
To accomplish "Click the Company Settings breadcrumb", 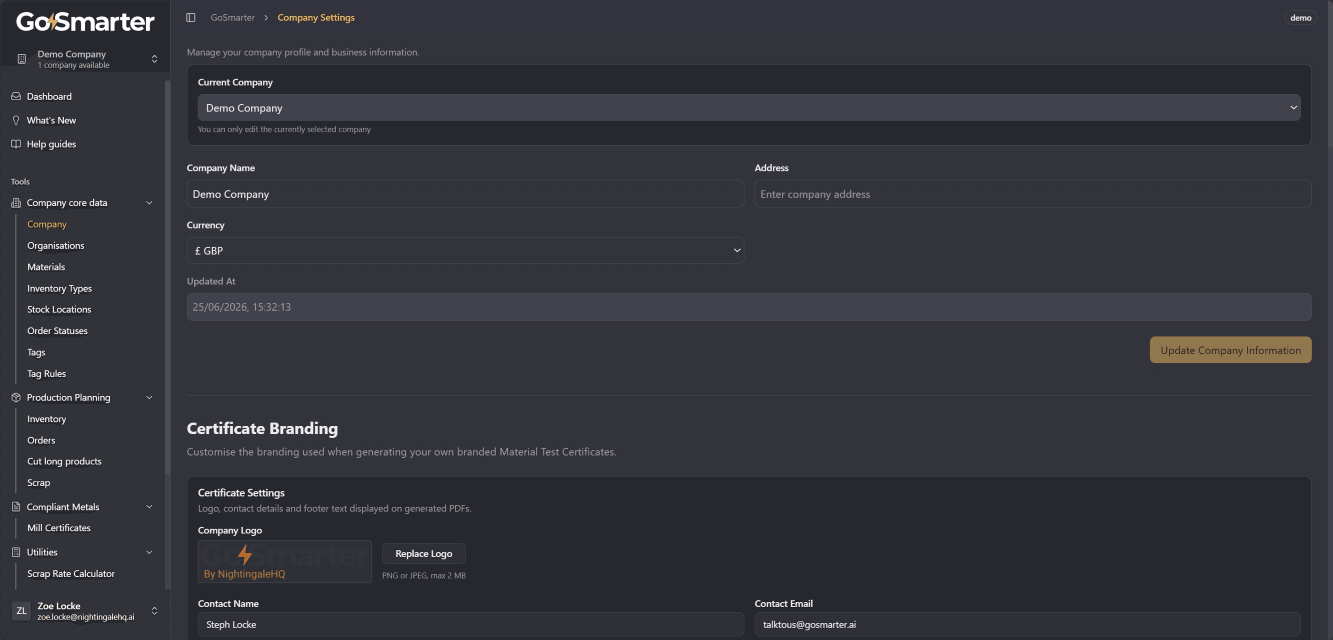I will pyautogui.click(x=316, y=18).
